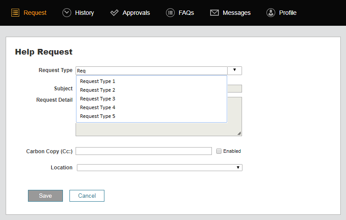Image resolution: width=346 pixels, height=220 pixels.
Task: Enable the Carbon Copy checkbox
Action: coord(219,151)
